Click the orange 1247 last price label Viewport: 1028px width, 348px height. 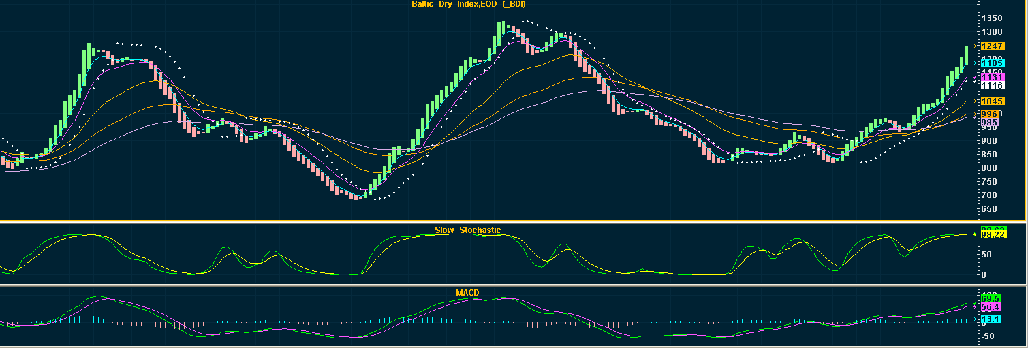993,46
